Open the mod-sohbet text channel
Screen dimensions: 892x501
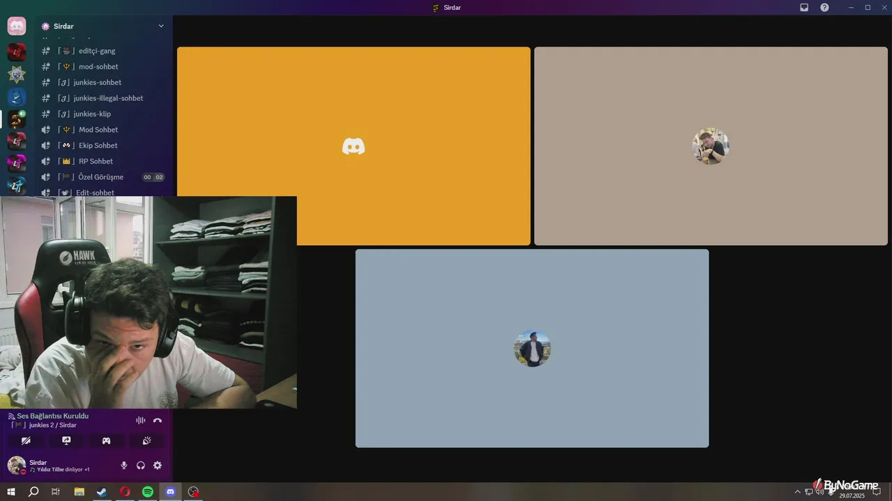[103, 67]
